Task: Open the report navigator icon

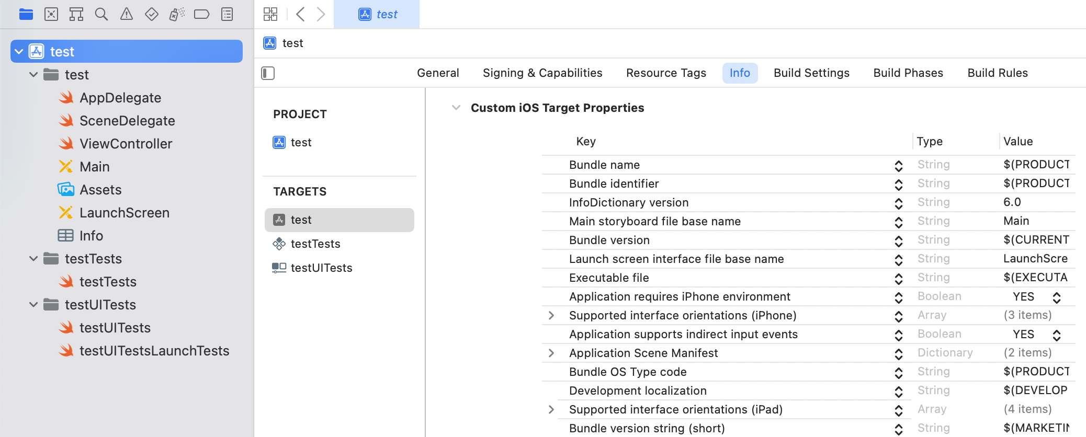Action: (x=227, y=14)
